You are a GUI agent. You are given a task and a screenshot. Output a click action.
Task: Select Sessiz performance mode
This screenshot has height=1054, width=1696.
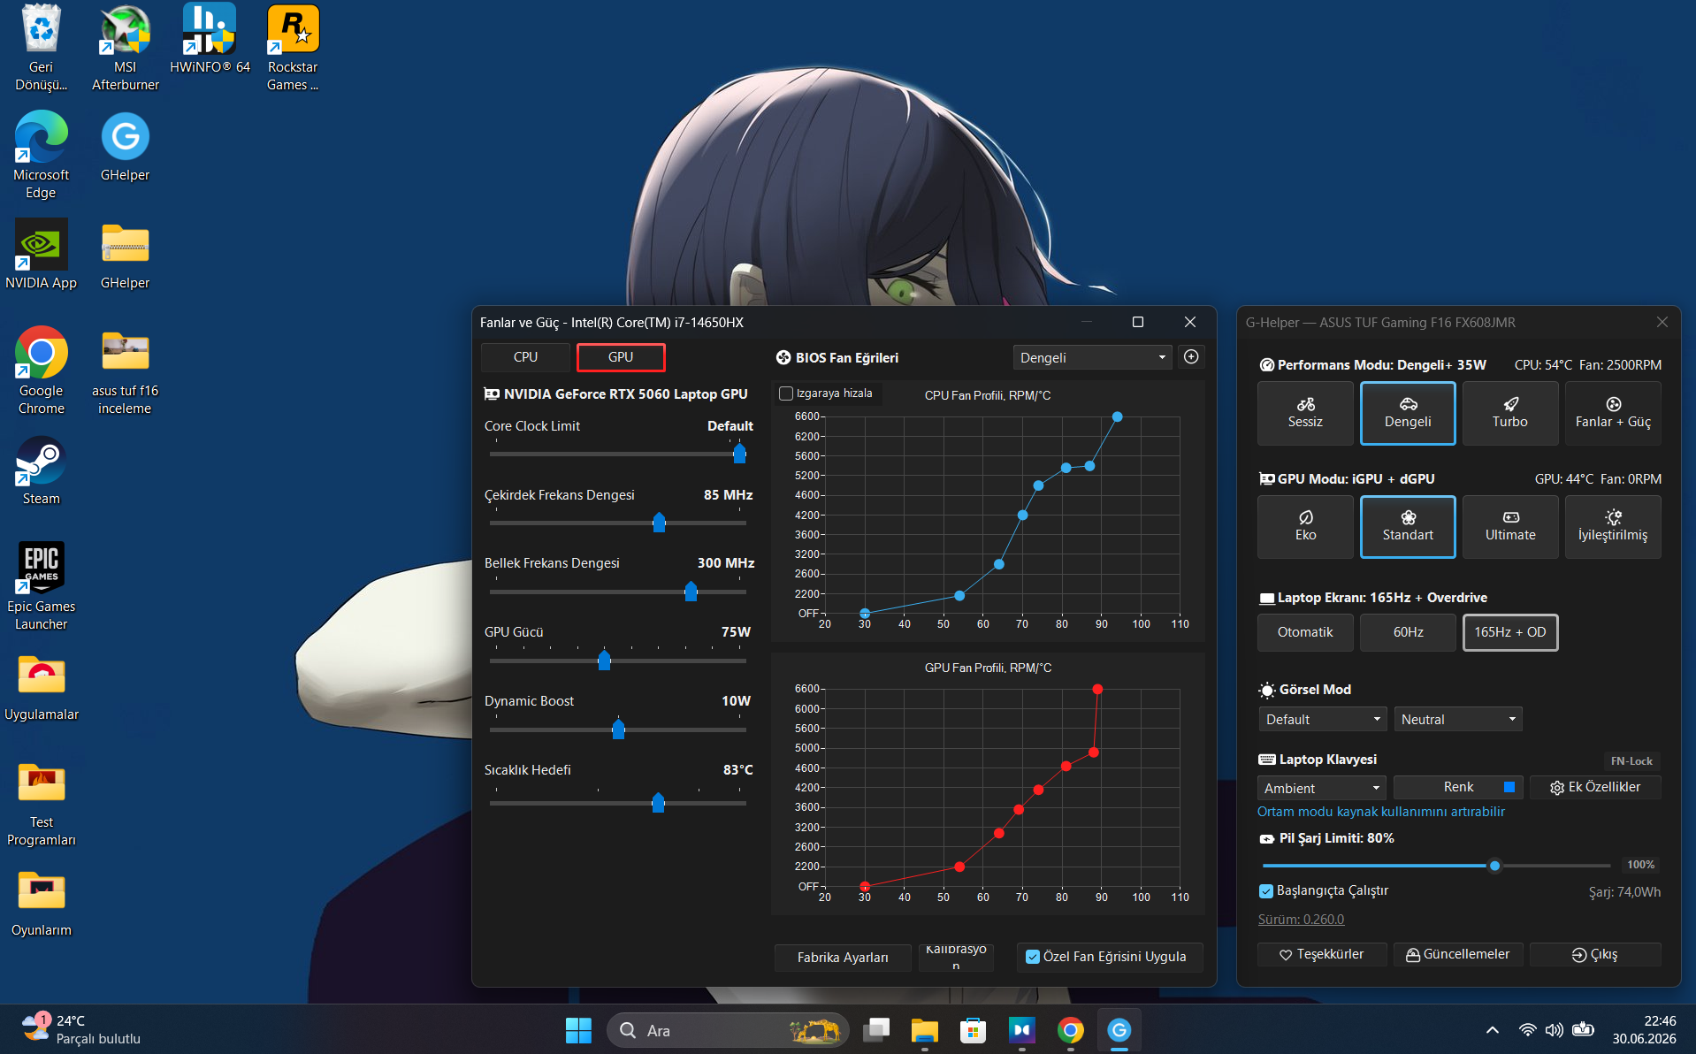coord(1305,413)
